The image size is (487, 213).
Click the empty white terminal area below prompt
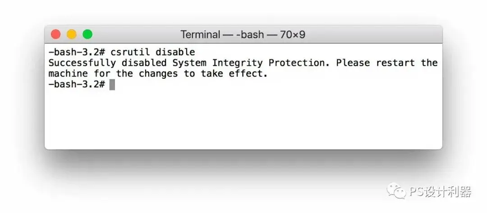pyautogui.click(x=243, y=119)
